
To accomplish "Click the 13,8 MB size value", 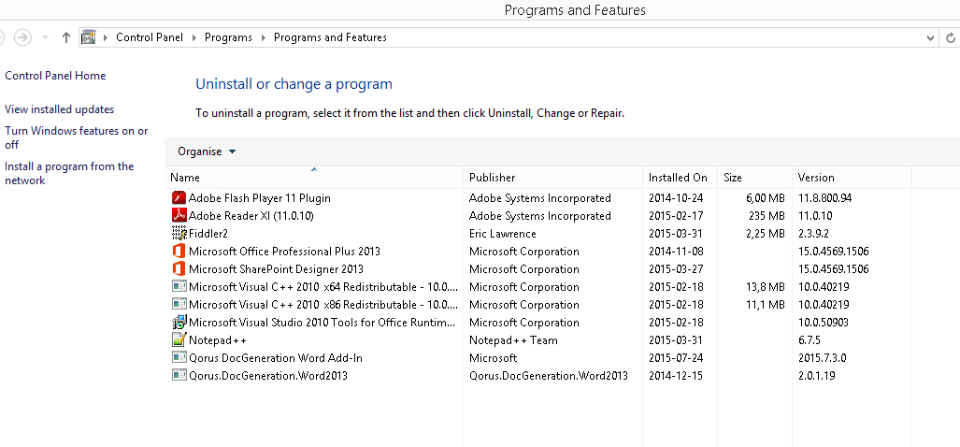I will pyautogui.click(x=765, y=286).
